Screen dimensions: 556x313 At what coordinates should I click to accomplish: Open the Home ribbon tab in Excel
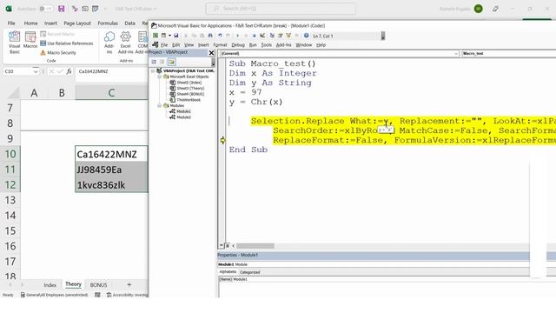coord(31,23)
